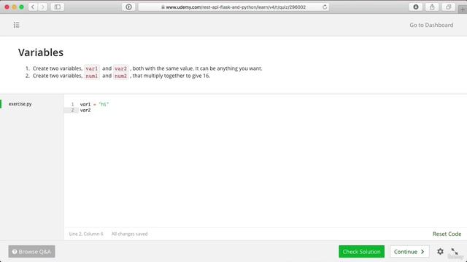Click line number 1 in gutter

click(x=72, y=104)
